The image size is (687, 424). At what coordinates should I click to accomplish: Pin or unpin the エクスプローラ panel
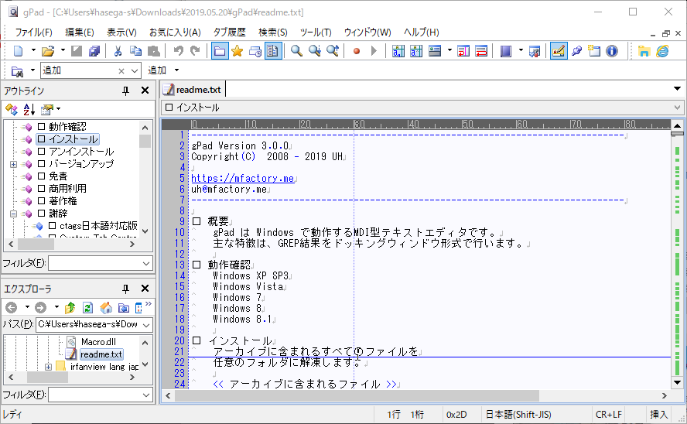[x=126, y=289]
